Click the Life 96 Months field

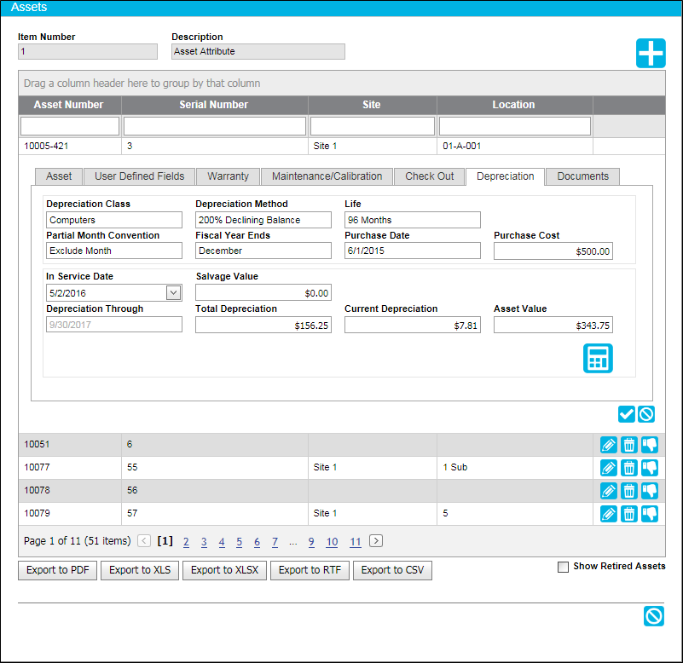tap(413, 220)
